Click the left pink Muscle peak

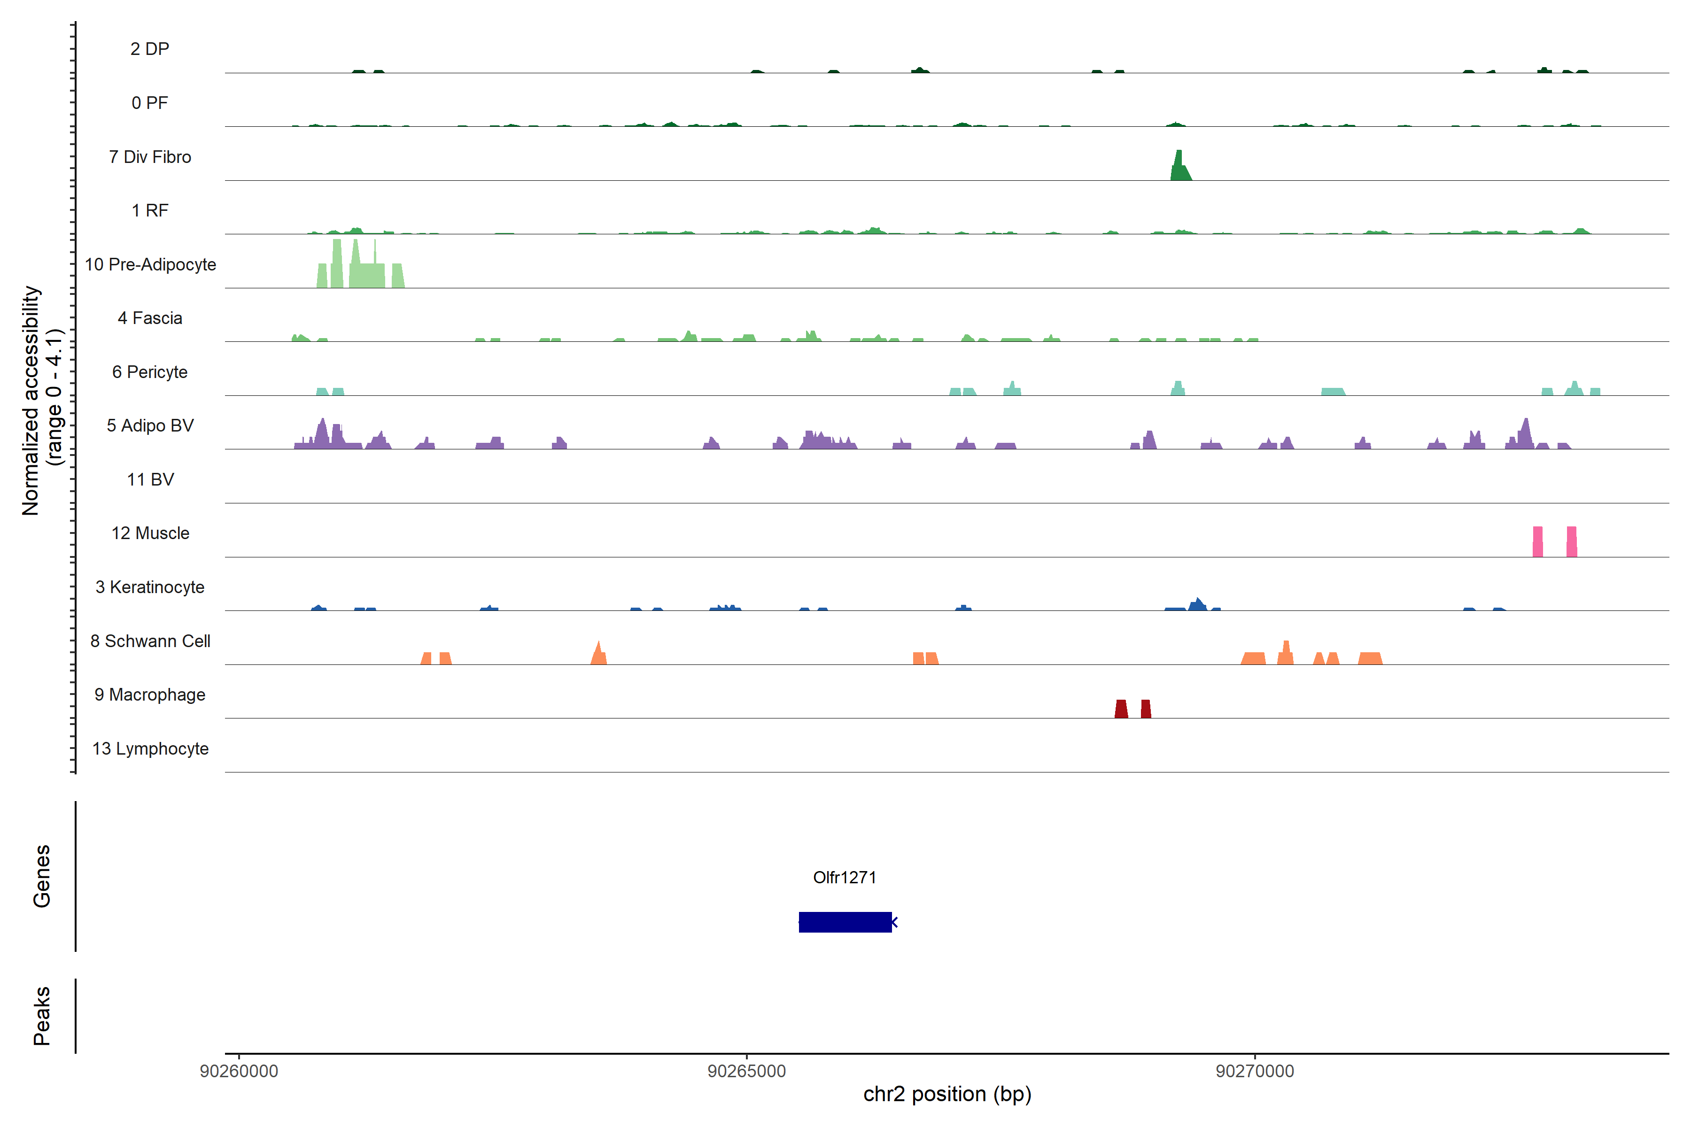click(x=1537, y=542)
